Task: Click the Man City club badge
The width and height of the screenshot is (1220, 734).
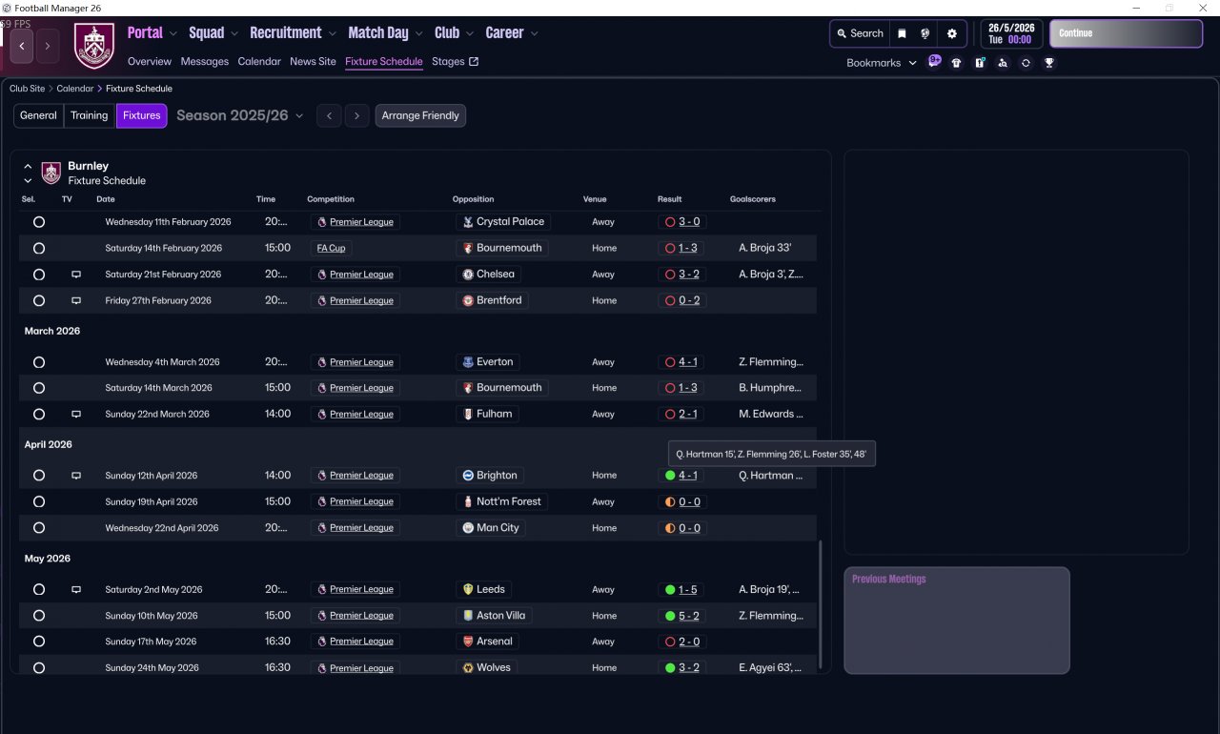Action: (467, 528)
